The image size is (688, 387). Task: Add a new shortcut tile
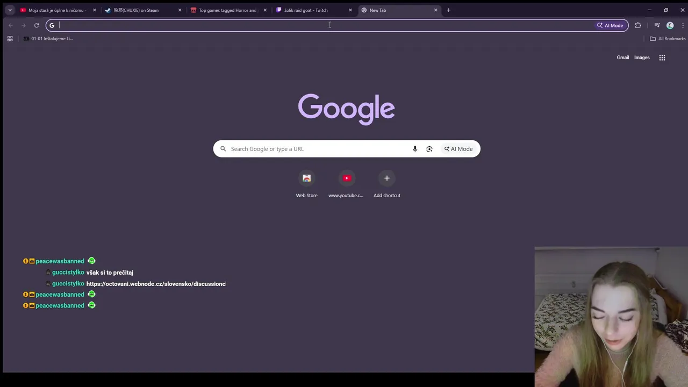[x=387, y=184]
